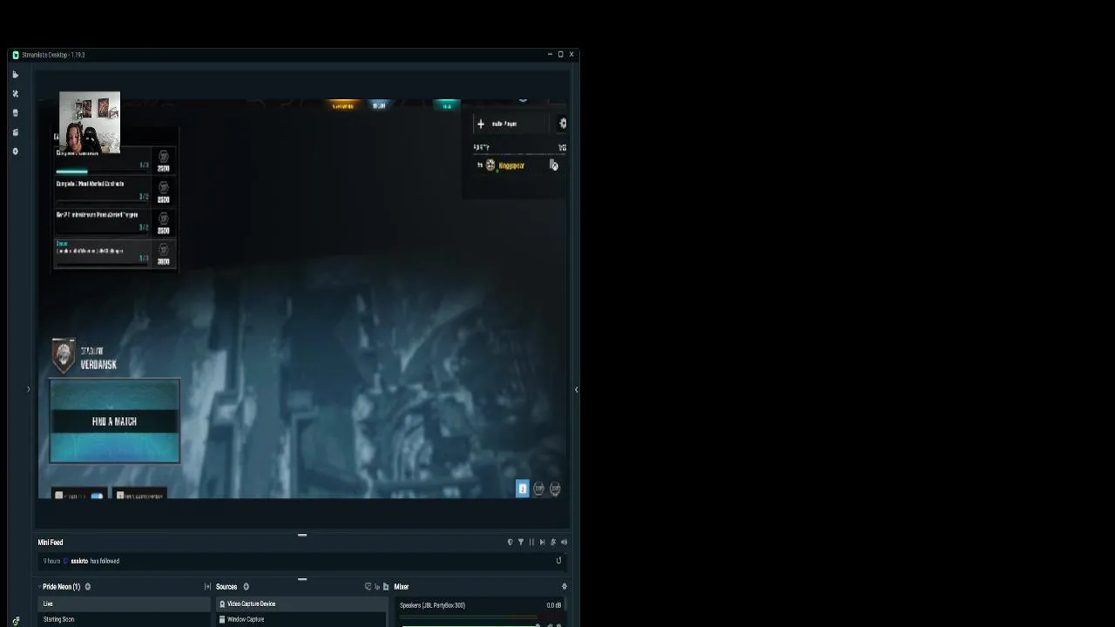Click the replay icon on the follow event
Image resolution: width=1115 pixels, height=627 pixels.
pyautogui.click(x=558, y=561)
